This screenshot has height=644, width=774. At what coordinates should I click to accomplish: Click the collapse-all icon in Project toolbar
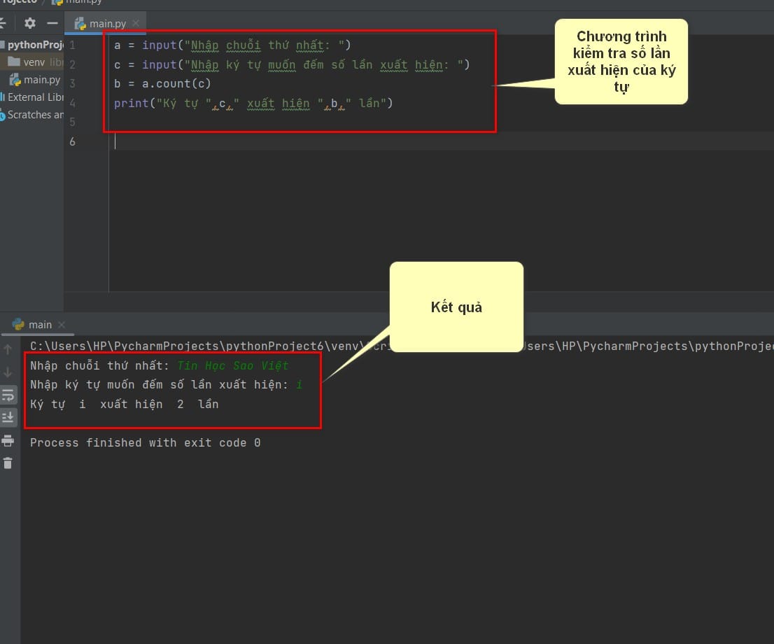[3, 23]
